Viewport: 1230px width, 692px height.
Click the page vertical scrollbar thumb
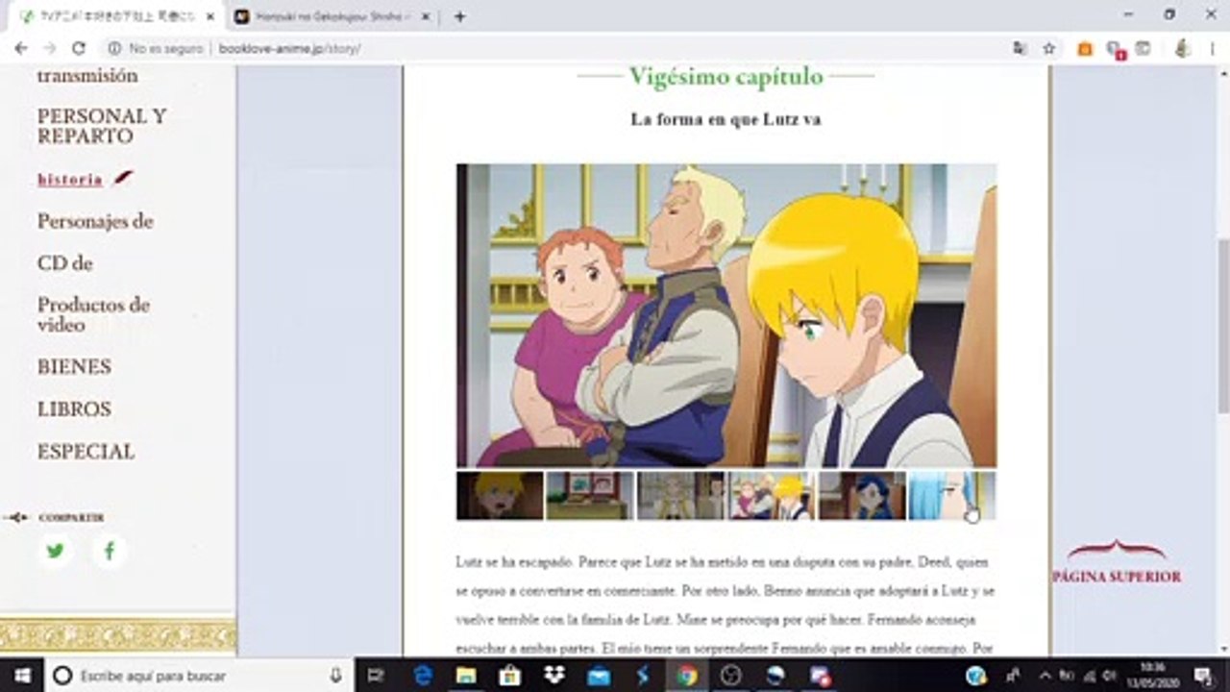[x=1222, y=325]
